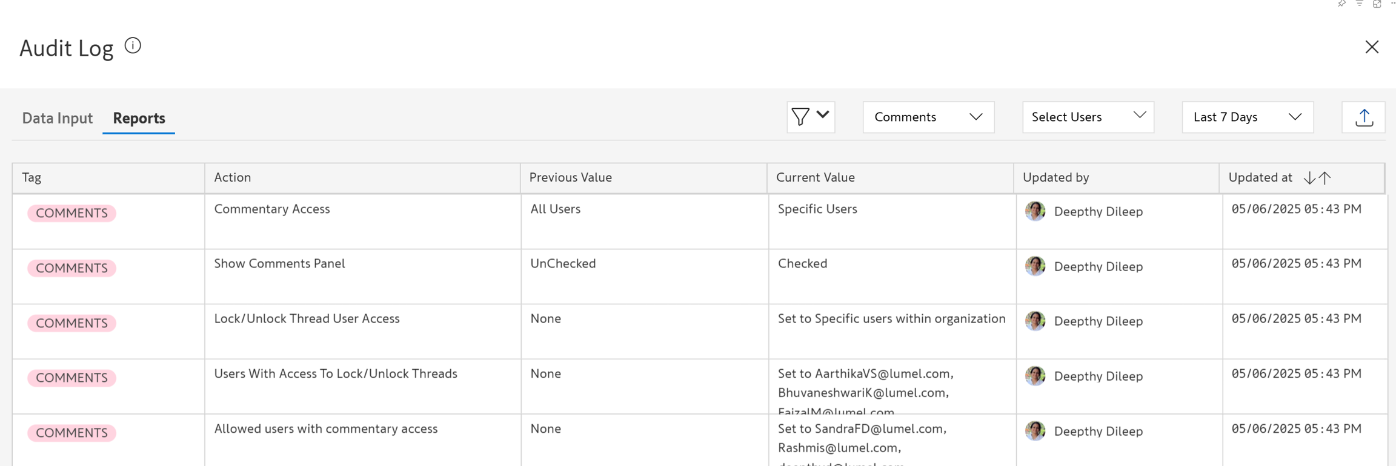Screen dimensions: 1396x466
Task: Close the Audit Log panel
Action: [x=1372, y=47]
